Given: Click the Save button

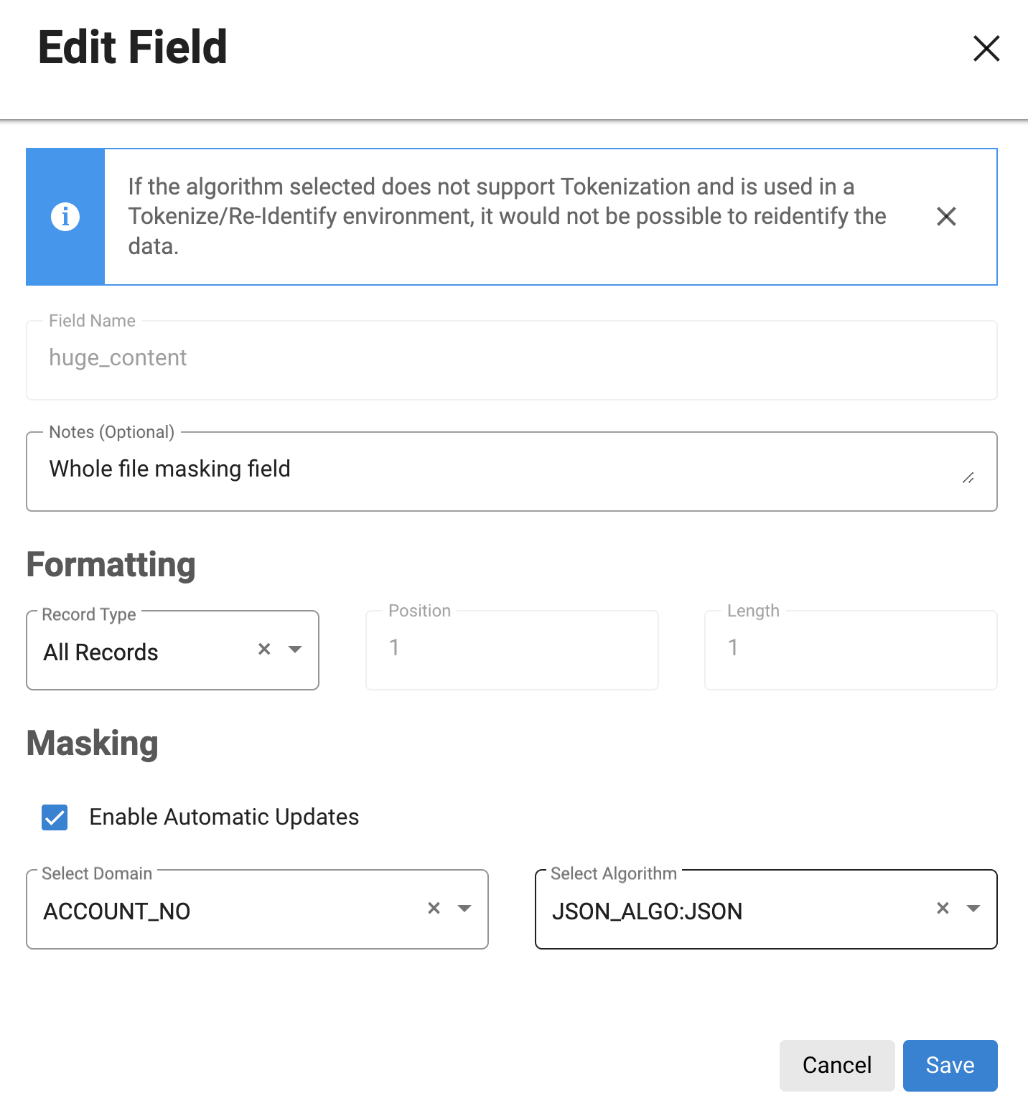Looking at the screenshot, I should [950, 1065].
